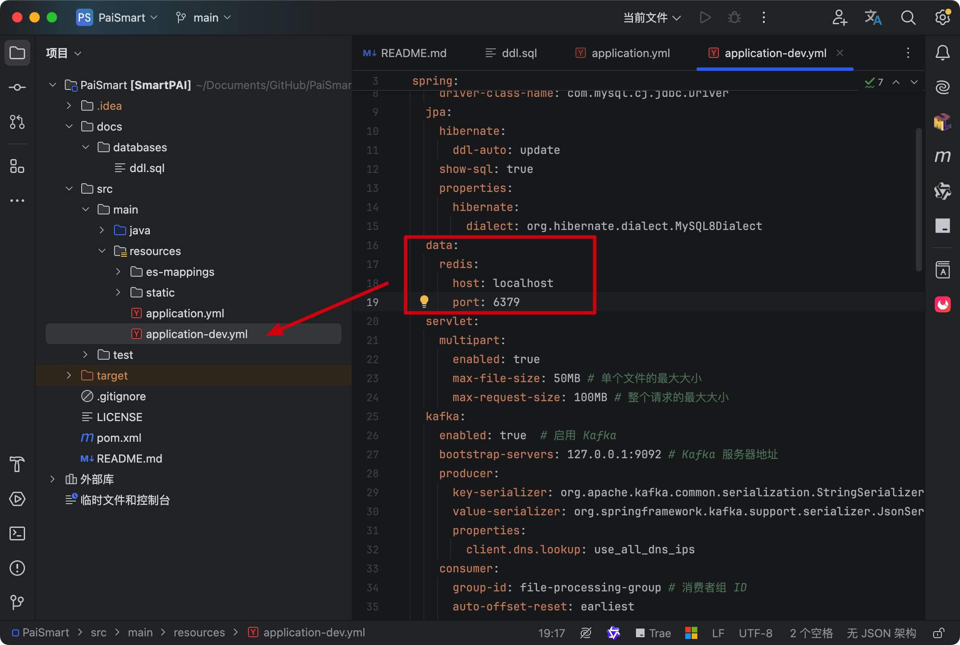Image resolution: width=960 pixels, height=645 pixels.
Task: Open the Pull Requests tool window
Action: [17, 122]
